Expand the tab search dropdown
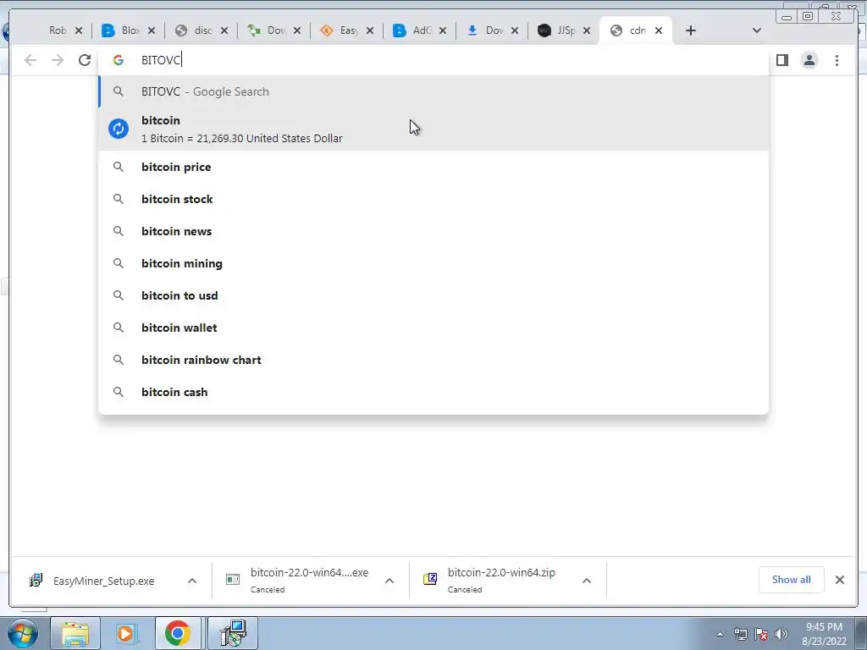Screen dimensions: 867x650 [757, 30]
